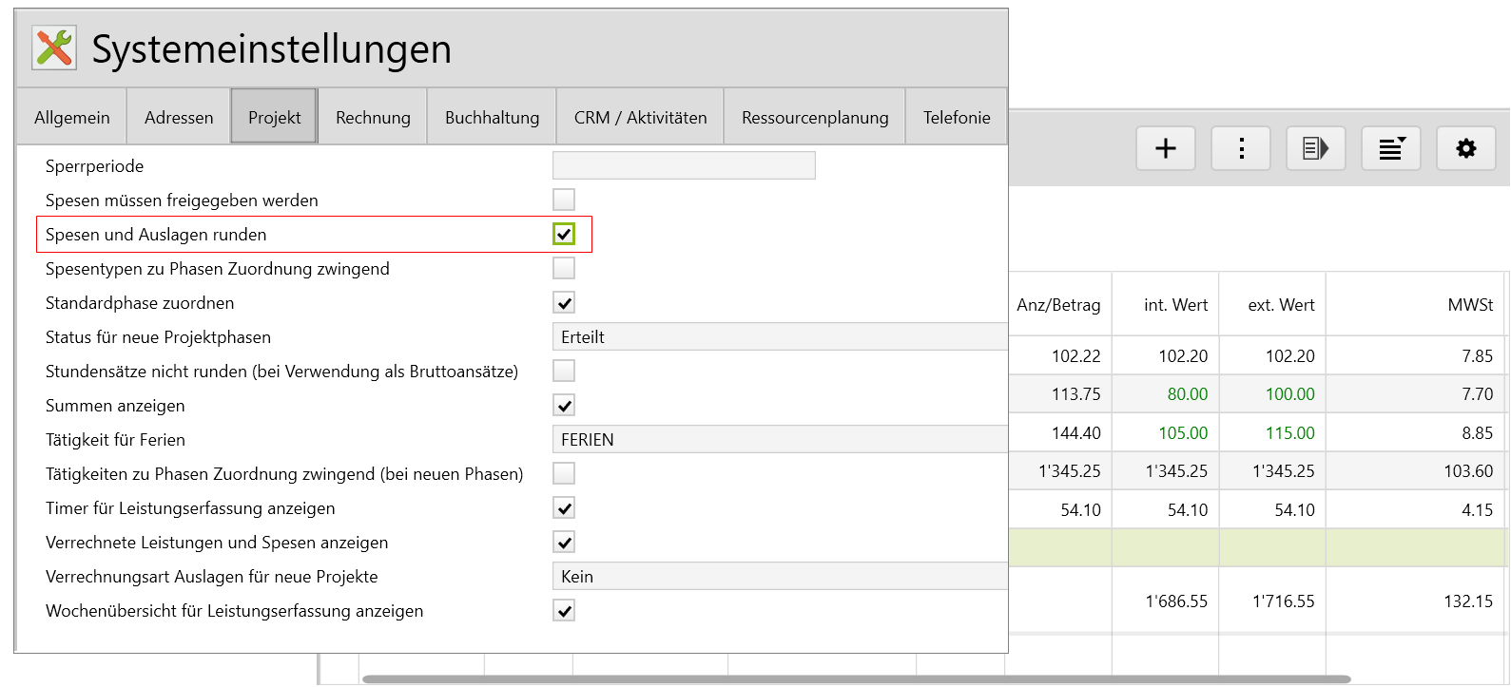Open the three-dot more options menu
The image size is (1511, 687).
[x=1241, y=148]
